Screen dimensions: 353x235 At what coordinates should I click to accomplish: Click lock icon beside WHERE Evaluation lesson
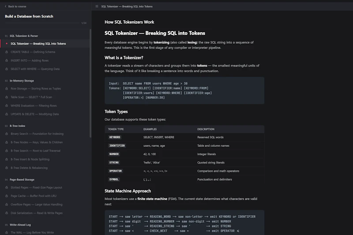click(7, 106)
